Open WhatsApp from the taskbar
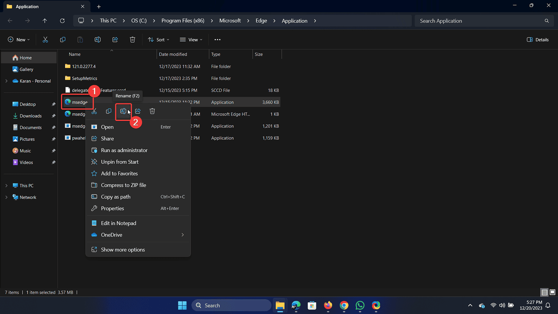The height and width of the screenshot is (314, 558). pos(360,305)
